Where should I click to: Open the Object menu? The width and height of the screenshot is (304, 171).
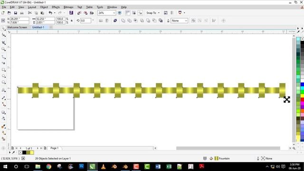[44, 7]
